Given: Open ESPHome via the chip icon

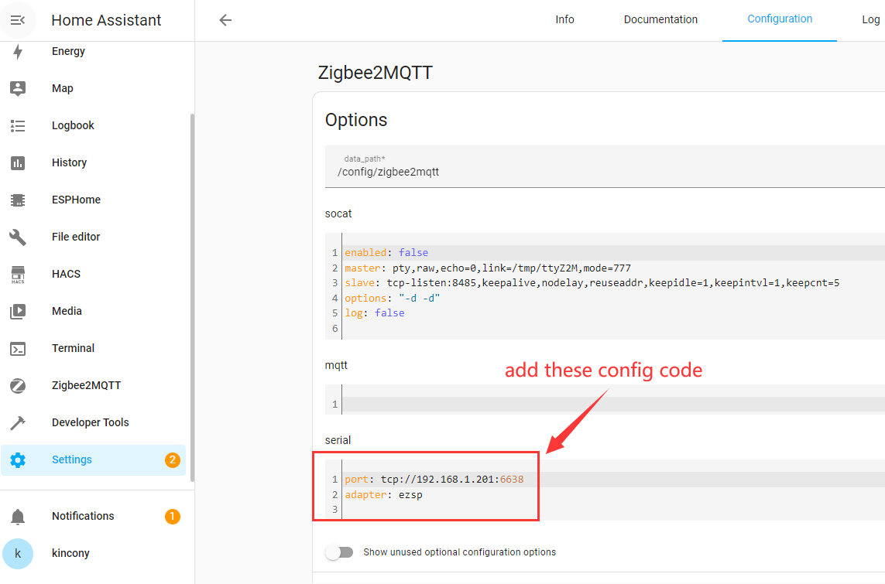Looking at the screenshot, I should pyautogui.click(x=18, y=200).
